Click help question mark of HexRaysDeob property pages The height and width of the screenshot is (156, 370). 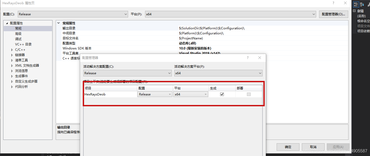[333, 3]
